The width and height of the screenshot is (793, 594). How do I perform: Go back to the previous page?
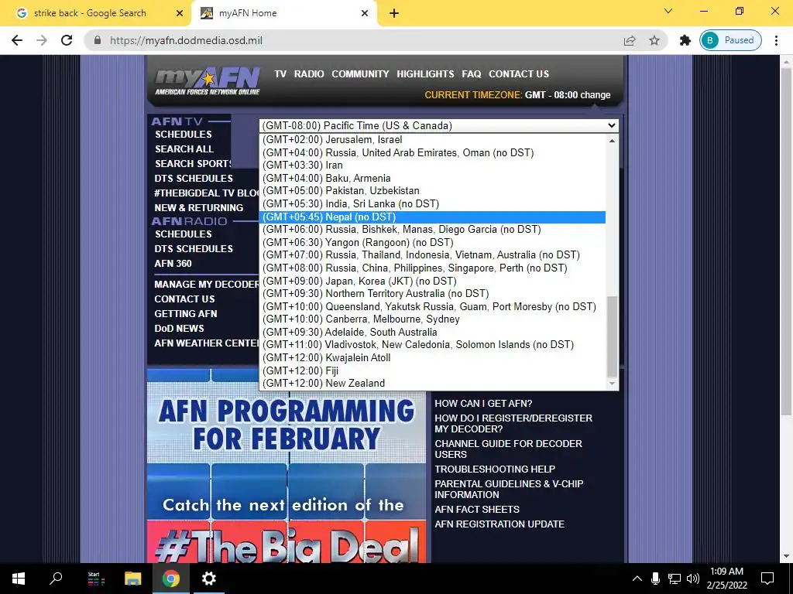[x=17, y=40]
